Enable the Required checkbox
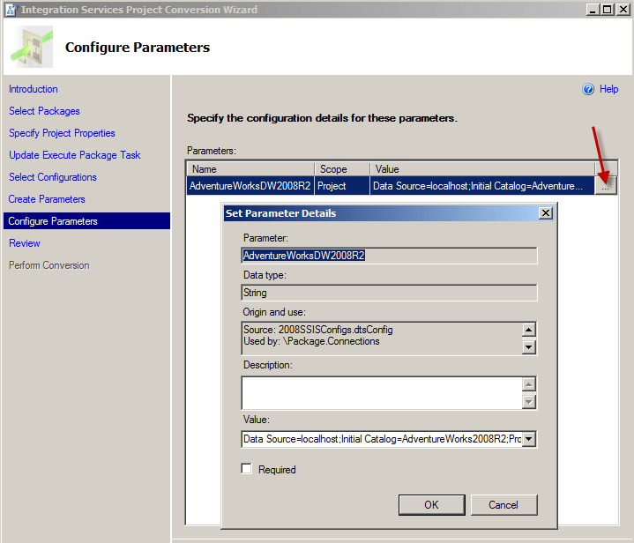The height and width of the screenshot is (543, 634). point(246,469)
